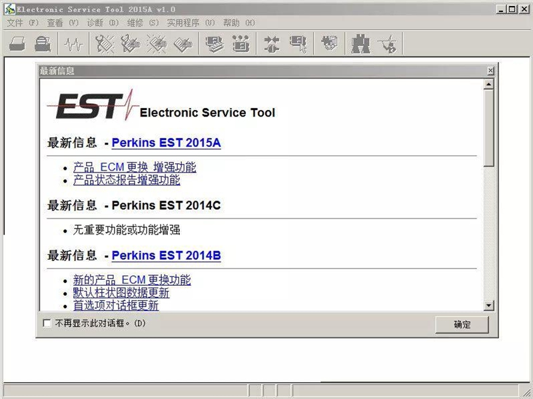Follow the 产品状态报告增强功能 link

(127, 180)
